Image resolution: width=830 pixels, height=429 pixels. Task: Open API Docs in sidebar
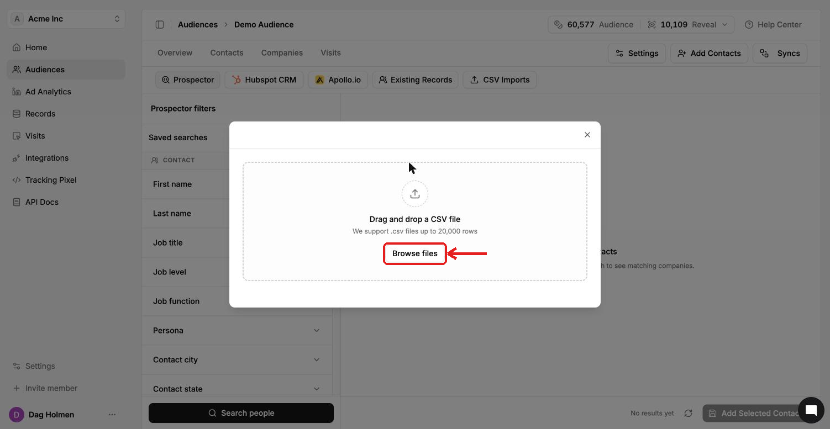coord(66,202)
